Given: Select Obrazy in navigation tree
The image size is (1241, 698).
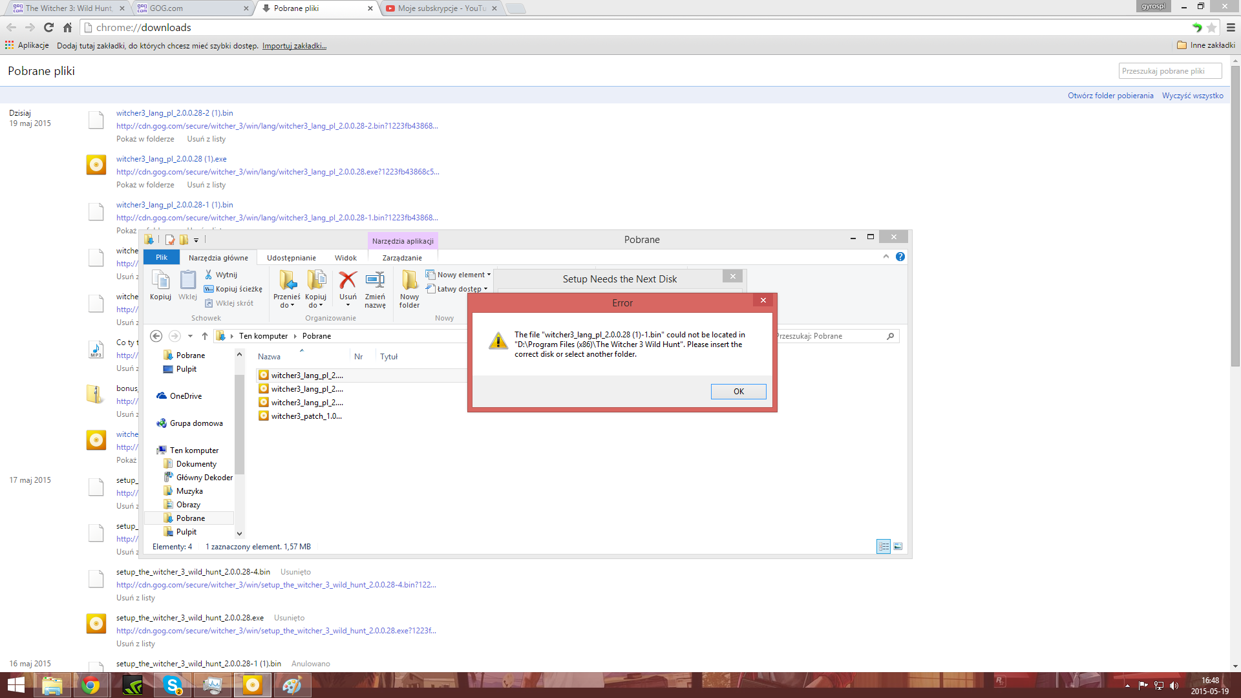Looking at the screenshot, I should click(x=182, y=505).
